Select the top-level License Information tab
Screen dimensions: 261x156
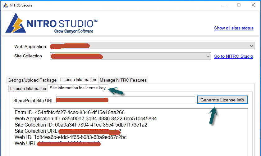click(x=78, y=80)
